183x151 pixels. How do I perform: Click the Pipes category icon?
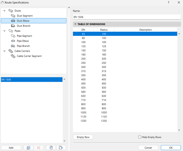click(11, 31)
